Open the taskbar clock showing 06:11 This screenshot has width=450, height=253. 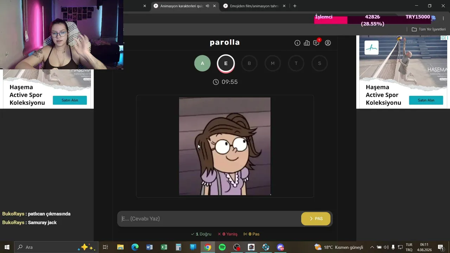click(424, 247)
